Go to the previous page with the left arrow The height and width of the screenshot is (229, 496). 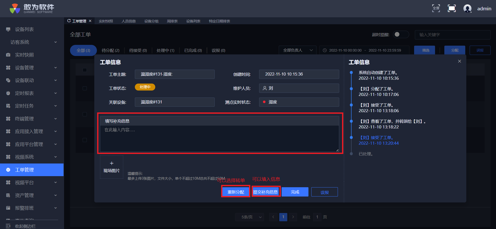point(273,217)
